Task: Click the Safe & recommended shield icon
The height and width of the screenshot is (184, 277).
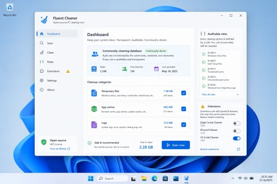Action: (89, 143)
